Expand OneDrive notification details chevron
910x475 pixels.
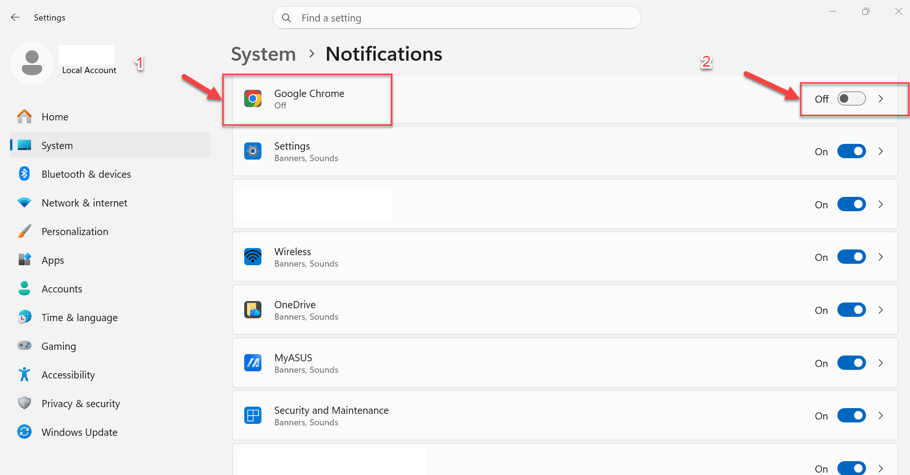881,310
